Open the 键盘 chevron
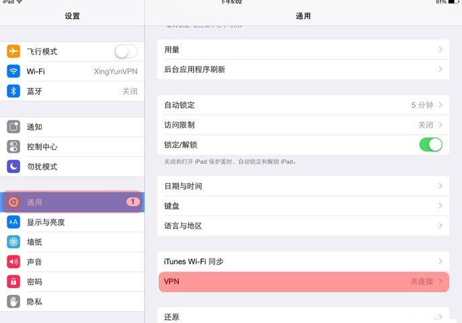Screen dimensions: 462x323 [440, 206]
